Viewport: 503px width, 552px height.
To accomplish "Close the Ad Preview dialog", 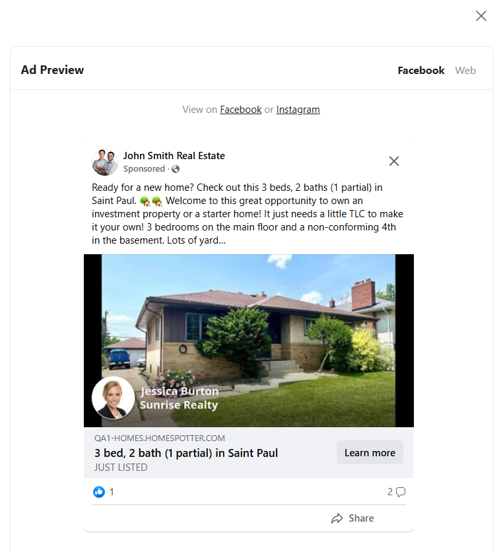I will pos(481,16).
